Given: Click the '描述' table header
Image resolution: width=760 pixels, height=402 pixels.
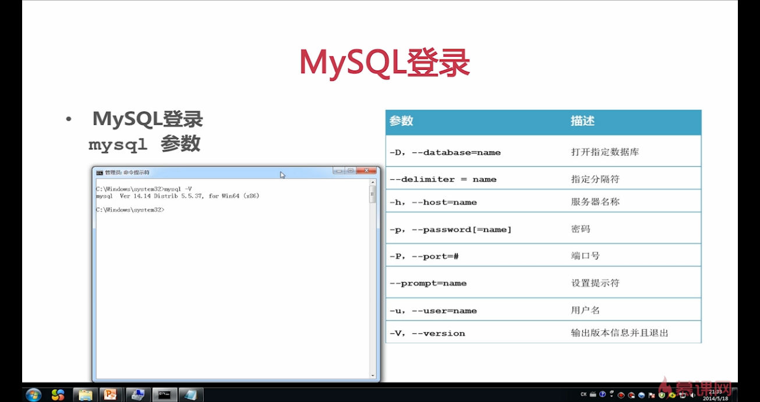Looking at the screenshot, I should (582, 121).
